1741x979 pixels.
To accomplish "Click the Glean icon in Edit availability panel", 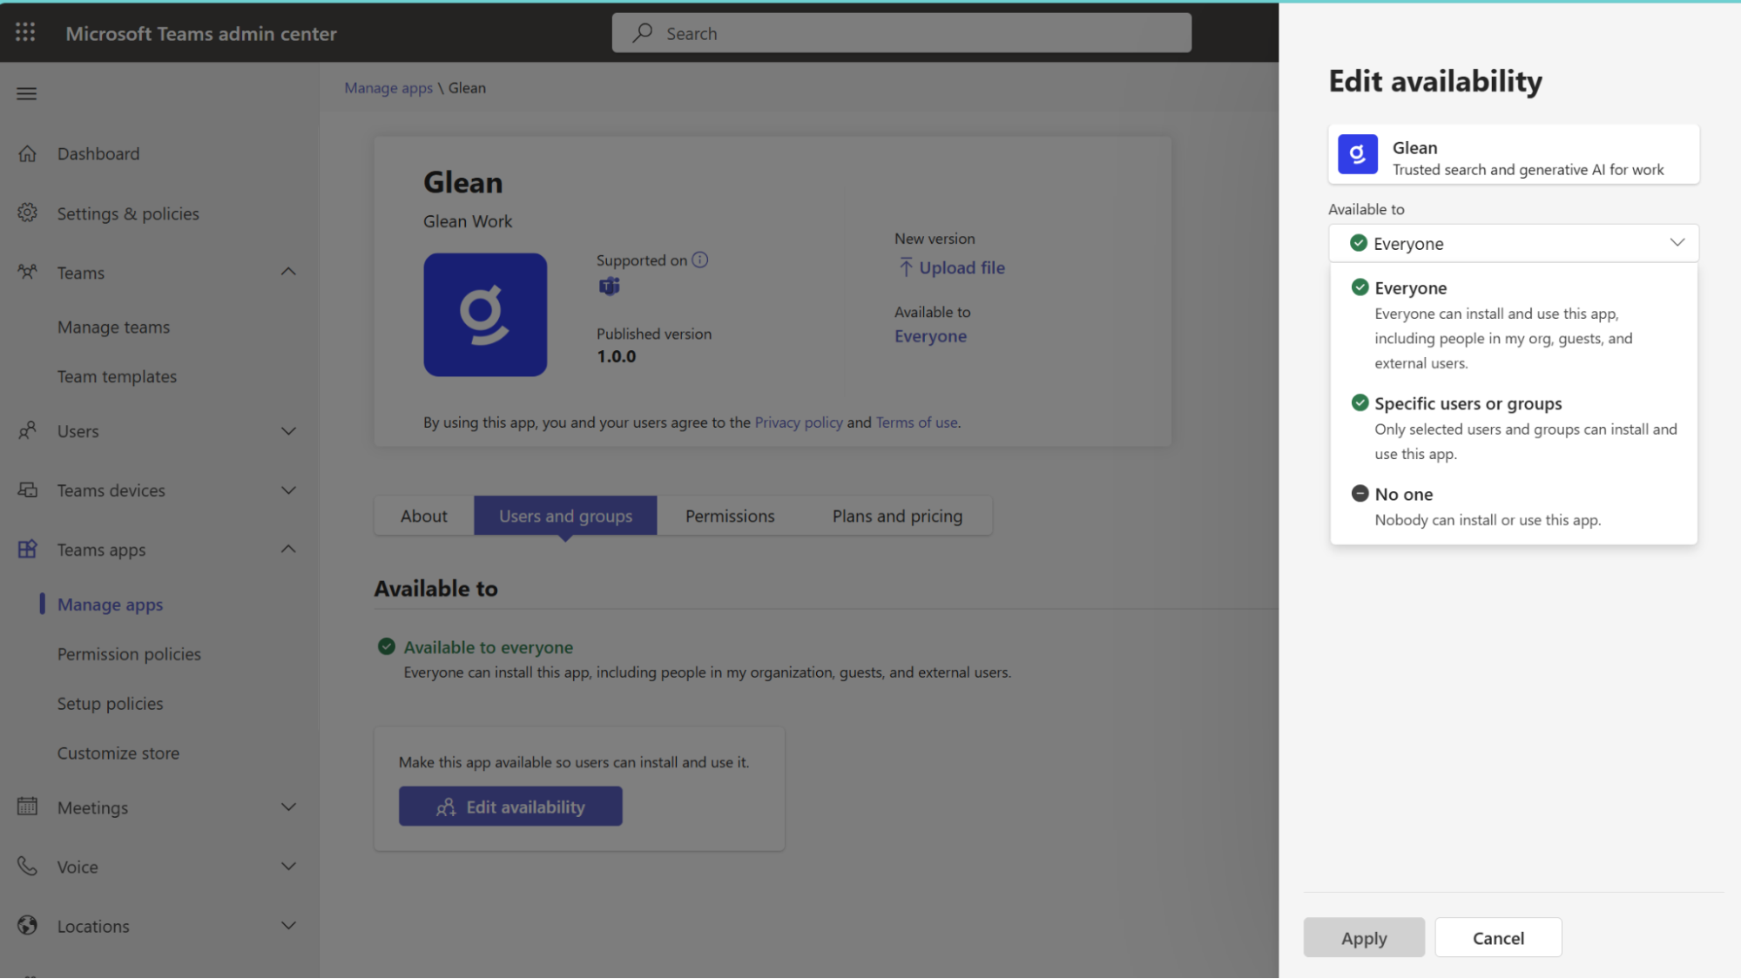I will (x=1358, y=154).
